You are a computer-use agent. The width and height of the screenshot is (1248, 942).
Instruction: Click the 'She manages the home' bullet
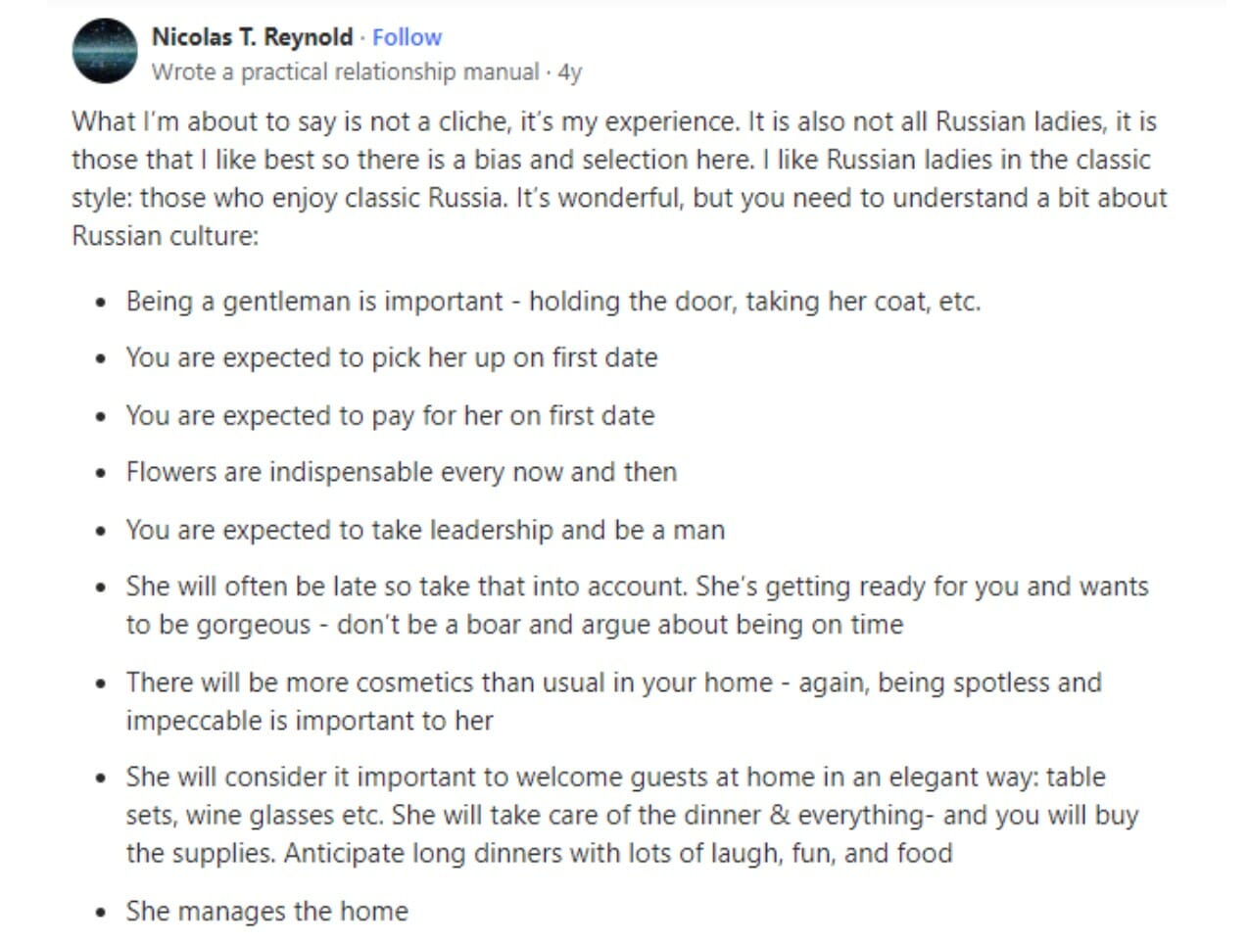(x=266, y=911)
